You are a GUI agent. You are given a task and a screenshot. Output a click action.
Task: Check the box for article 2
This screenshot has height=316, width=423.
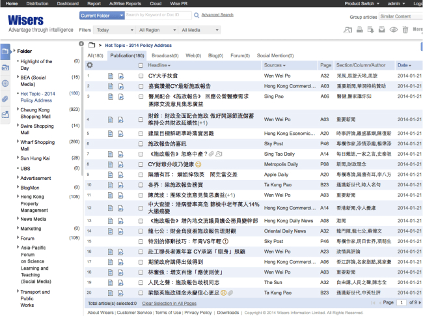pos(141,86)
